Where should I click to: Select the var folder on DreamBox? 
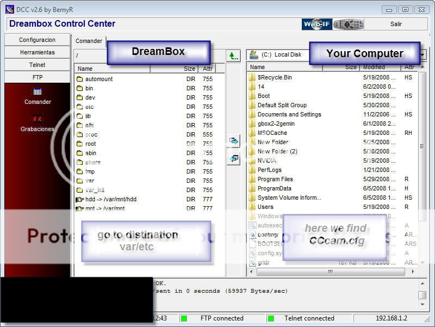[x=90, y=181]
